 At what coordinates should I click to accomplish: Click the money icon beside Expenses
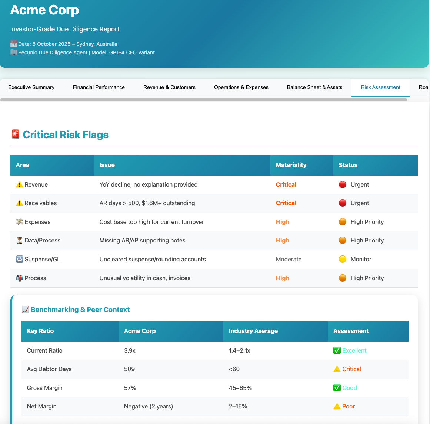coord(20,222)
